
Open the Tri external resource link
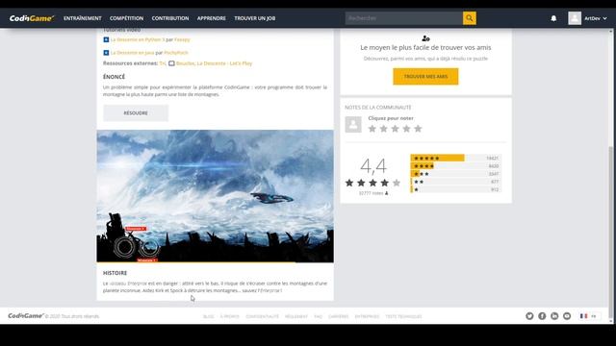pyautogui.click(x=163, y=63)
